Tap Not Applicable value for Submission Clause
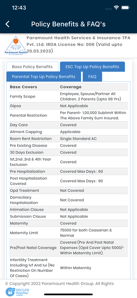Screen dimensions: 137x298 coord(74,216)
